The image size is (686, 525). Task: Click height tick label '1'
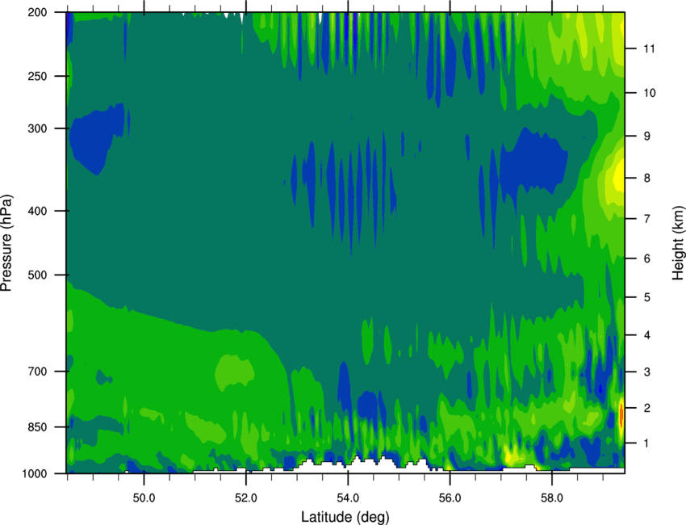click(647, 443)
